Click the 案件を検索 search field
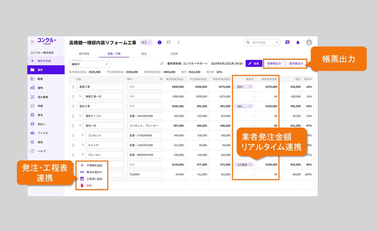The width and height of the screenshot is (378, 231). pyautogui.click(x=262, y=43)
